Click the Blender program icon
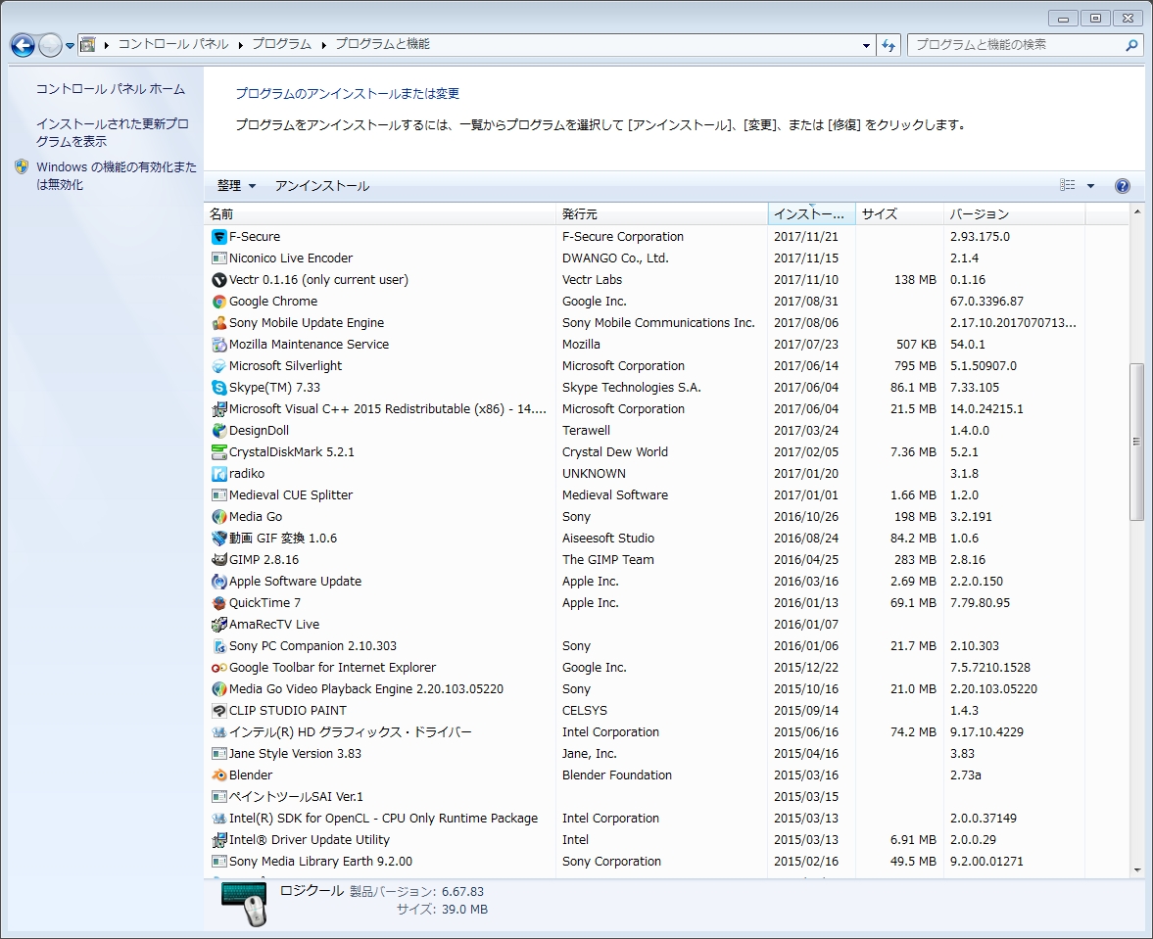Image resolution: width=1153 pixels, height=939 pixels. click(x=219, y=775)
